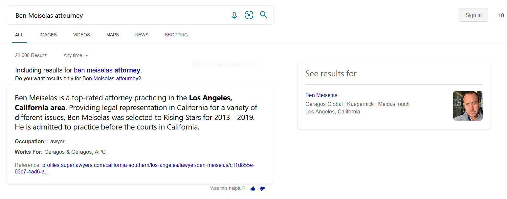507x199 pixels.
Task: Click the 'Occupation: Lawyer' line
Action: point(40,142)
